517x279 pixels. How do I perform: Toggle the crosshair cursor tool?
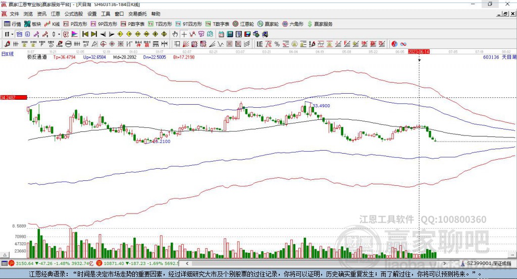click(x=184, y=34)
